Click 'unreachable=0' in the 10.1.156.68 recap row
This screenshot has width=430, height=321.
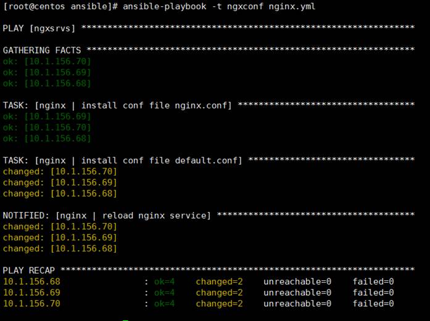(x=297, y=282)
